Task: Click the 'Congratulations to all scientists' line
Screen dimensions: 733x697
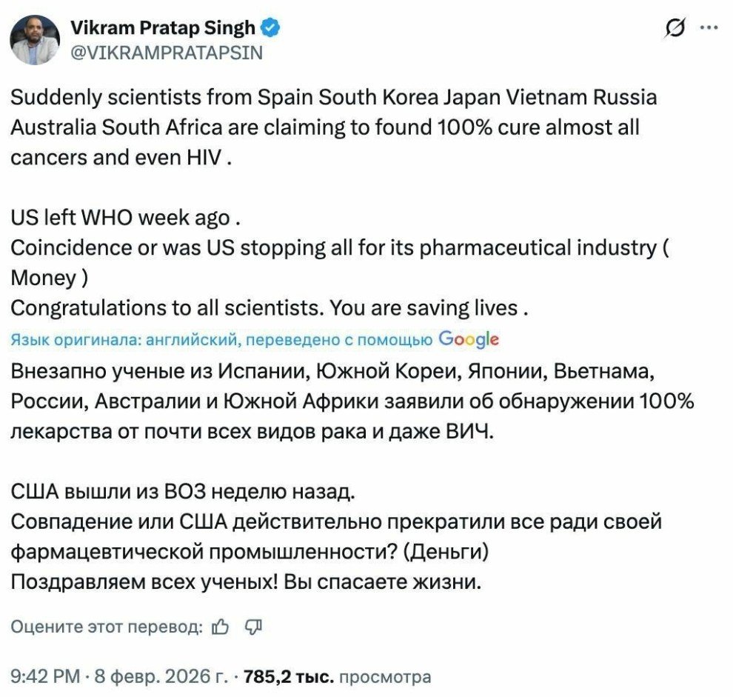Action: pos(270,307)
